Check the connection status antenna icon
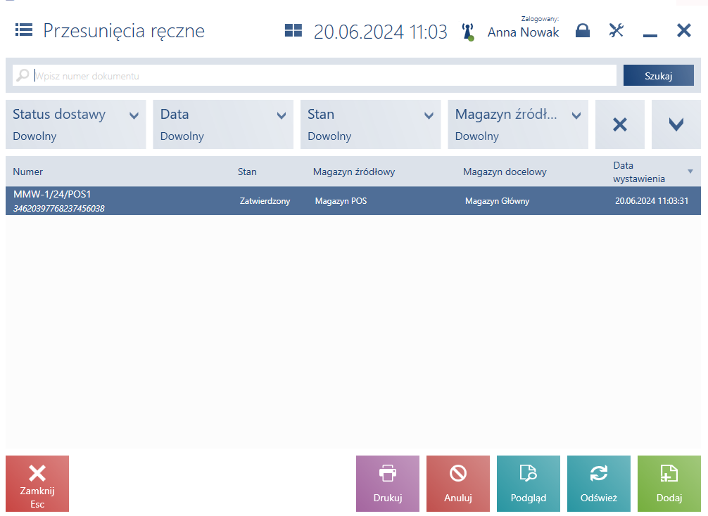The height and width of the screenshot is (516, 708). point(468,32)
